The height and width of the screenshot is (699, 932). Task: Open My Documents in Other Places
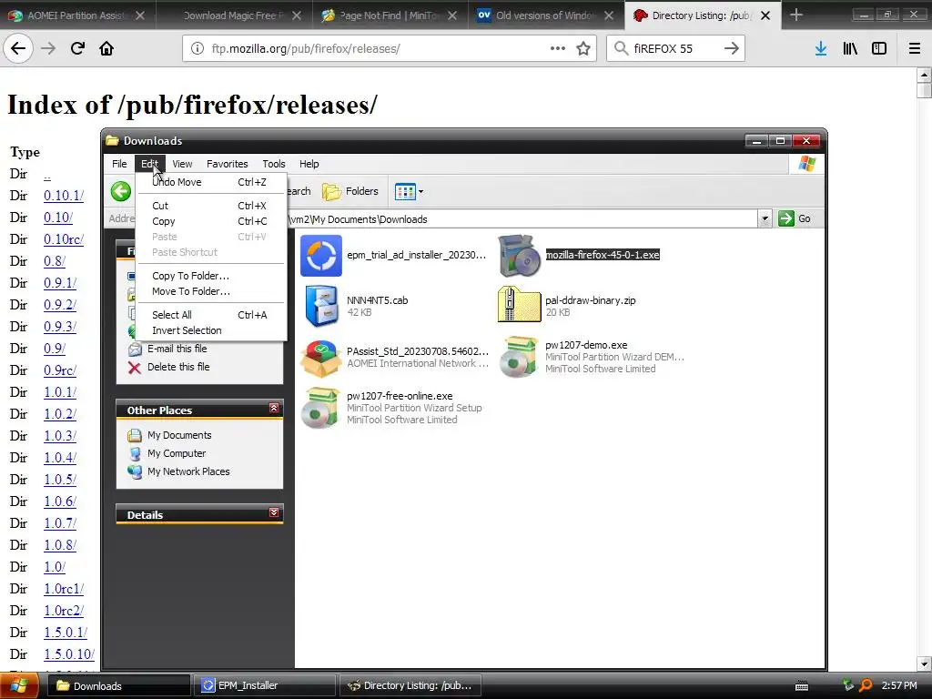179,435
